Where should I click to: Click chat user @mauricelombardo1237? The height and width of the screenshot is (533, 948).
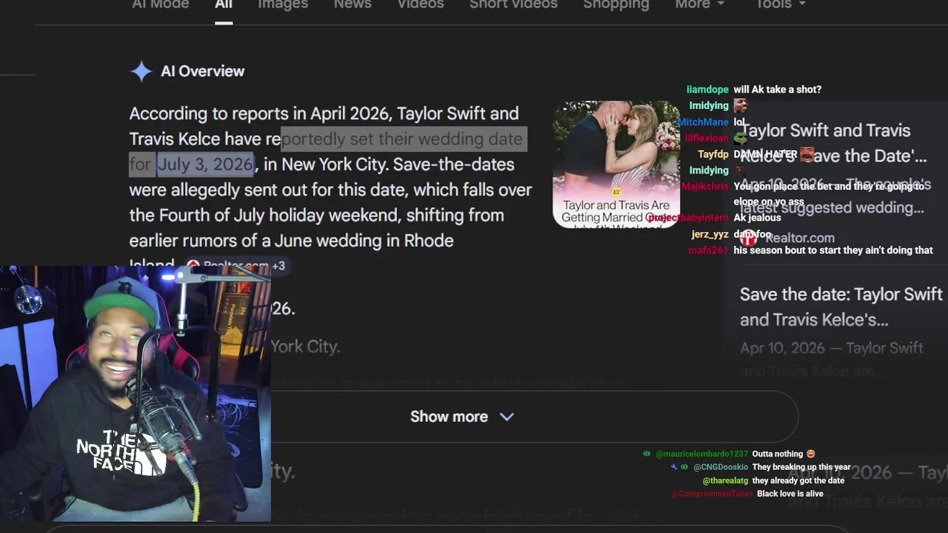point(702,454)
